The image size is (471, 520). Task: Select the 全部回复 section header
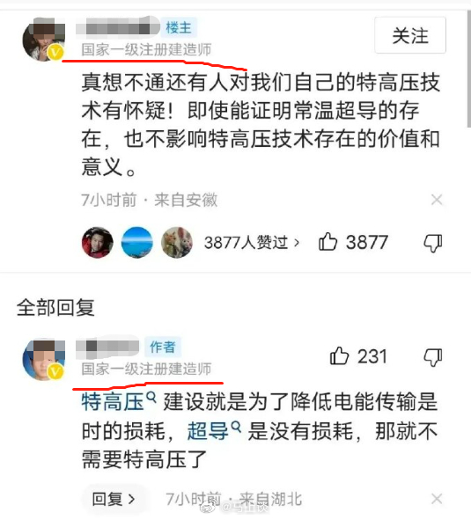[x=55, y=307]
